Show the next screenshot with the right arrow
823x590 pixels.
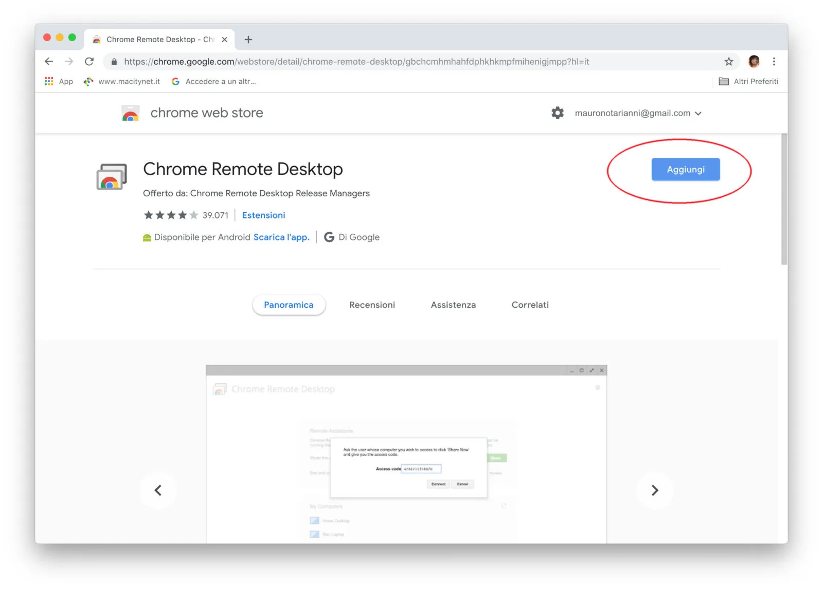pyautogui.click(x=655, y=490)
